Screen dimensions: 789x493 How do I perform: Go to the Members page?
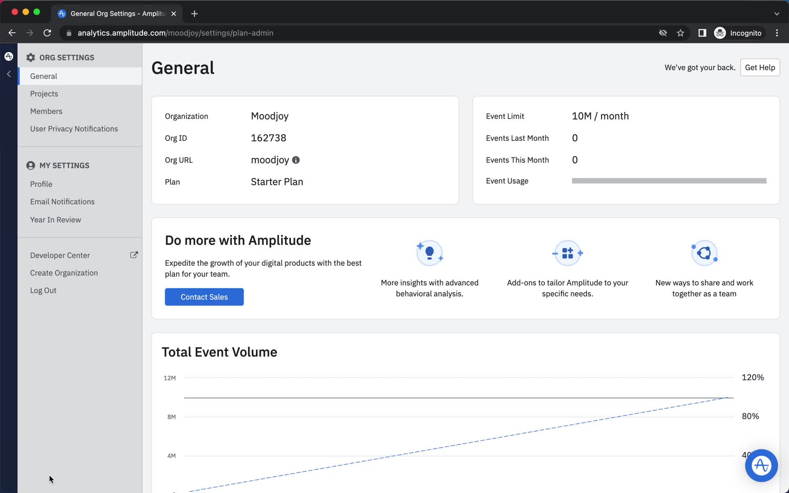[x=46, y=111]
